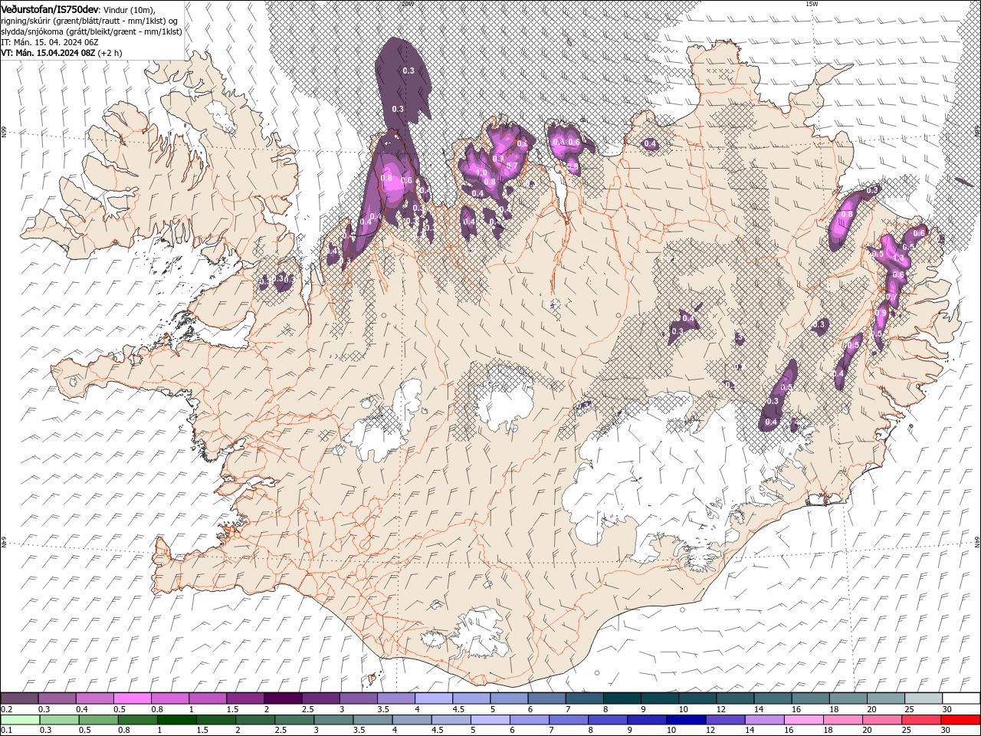Click the 2 grey-green lower legend swatch
The image size is (981, 736).
(255, 720)
